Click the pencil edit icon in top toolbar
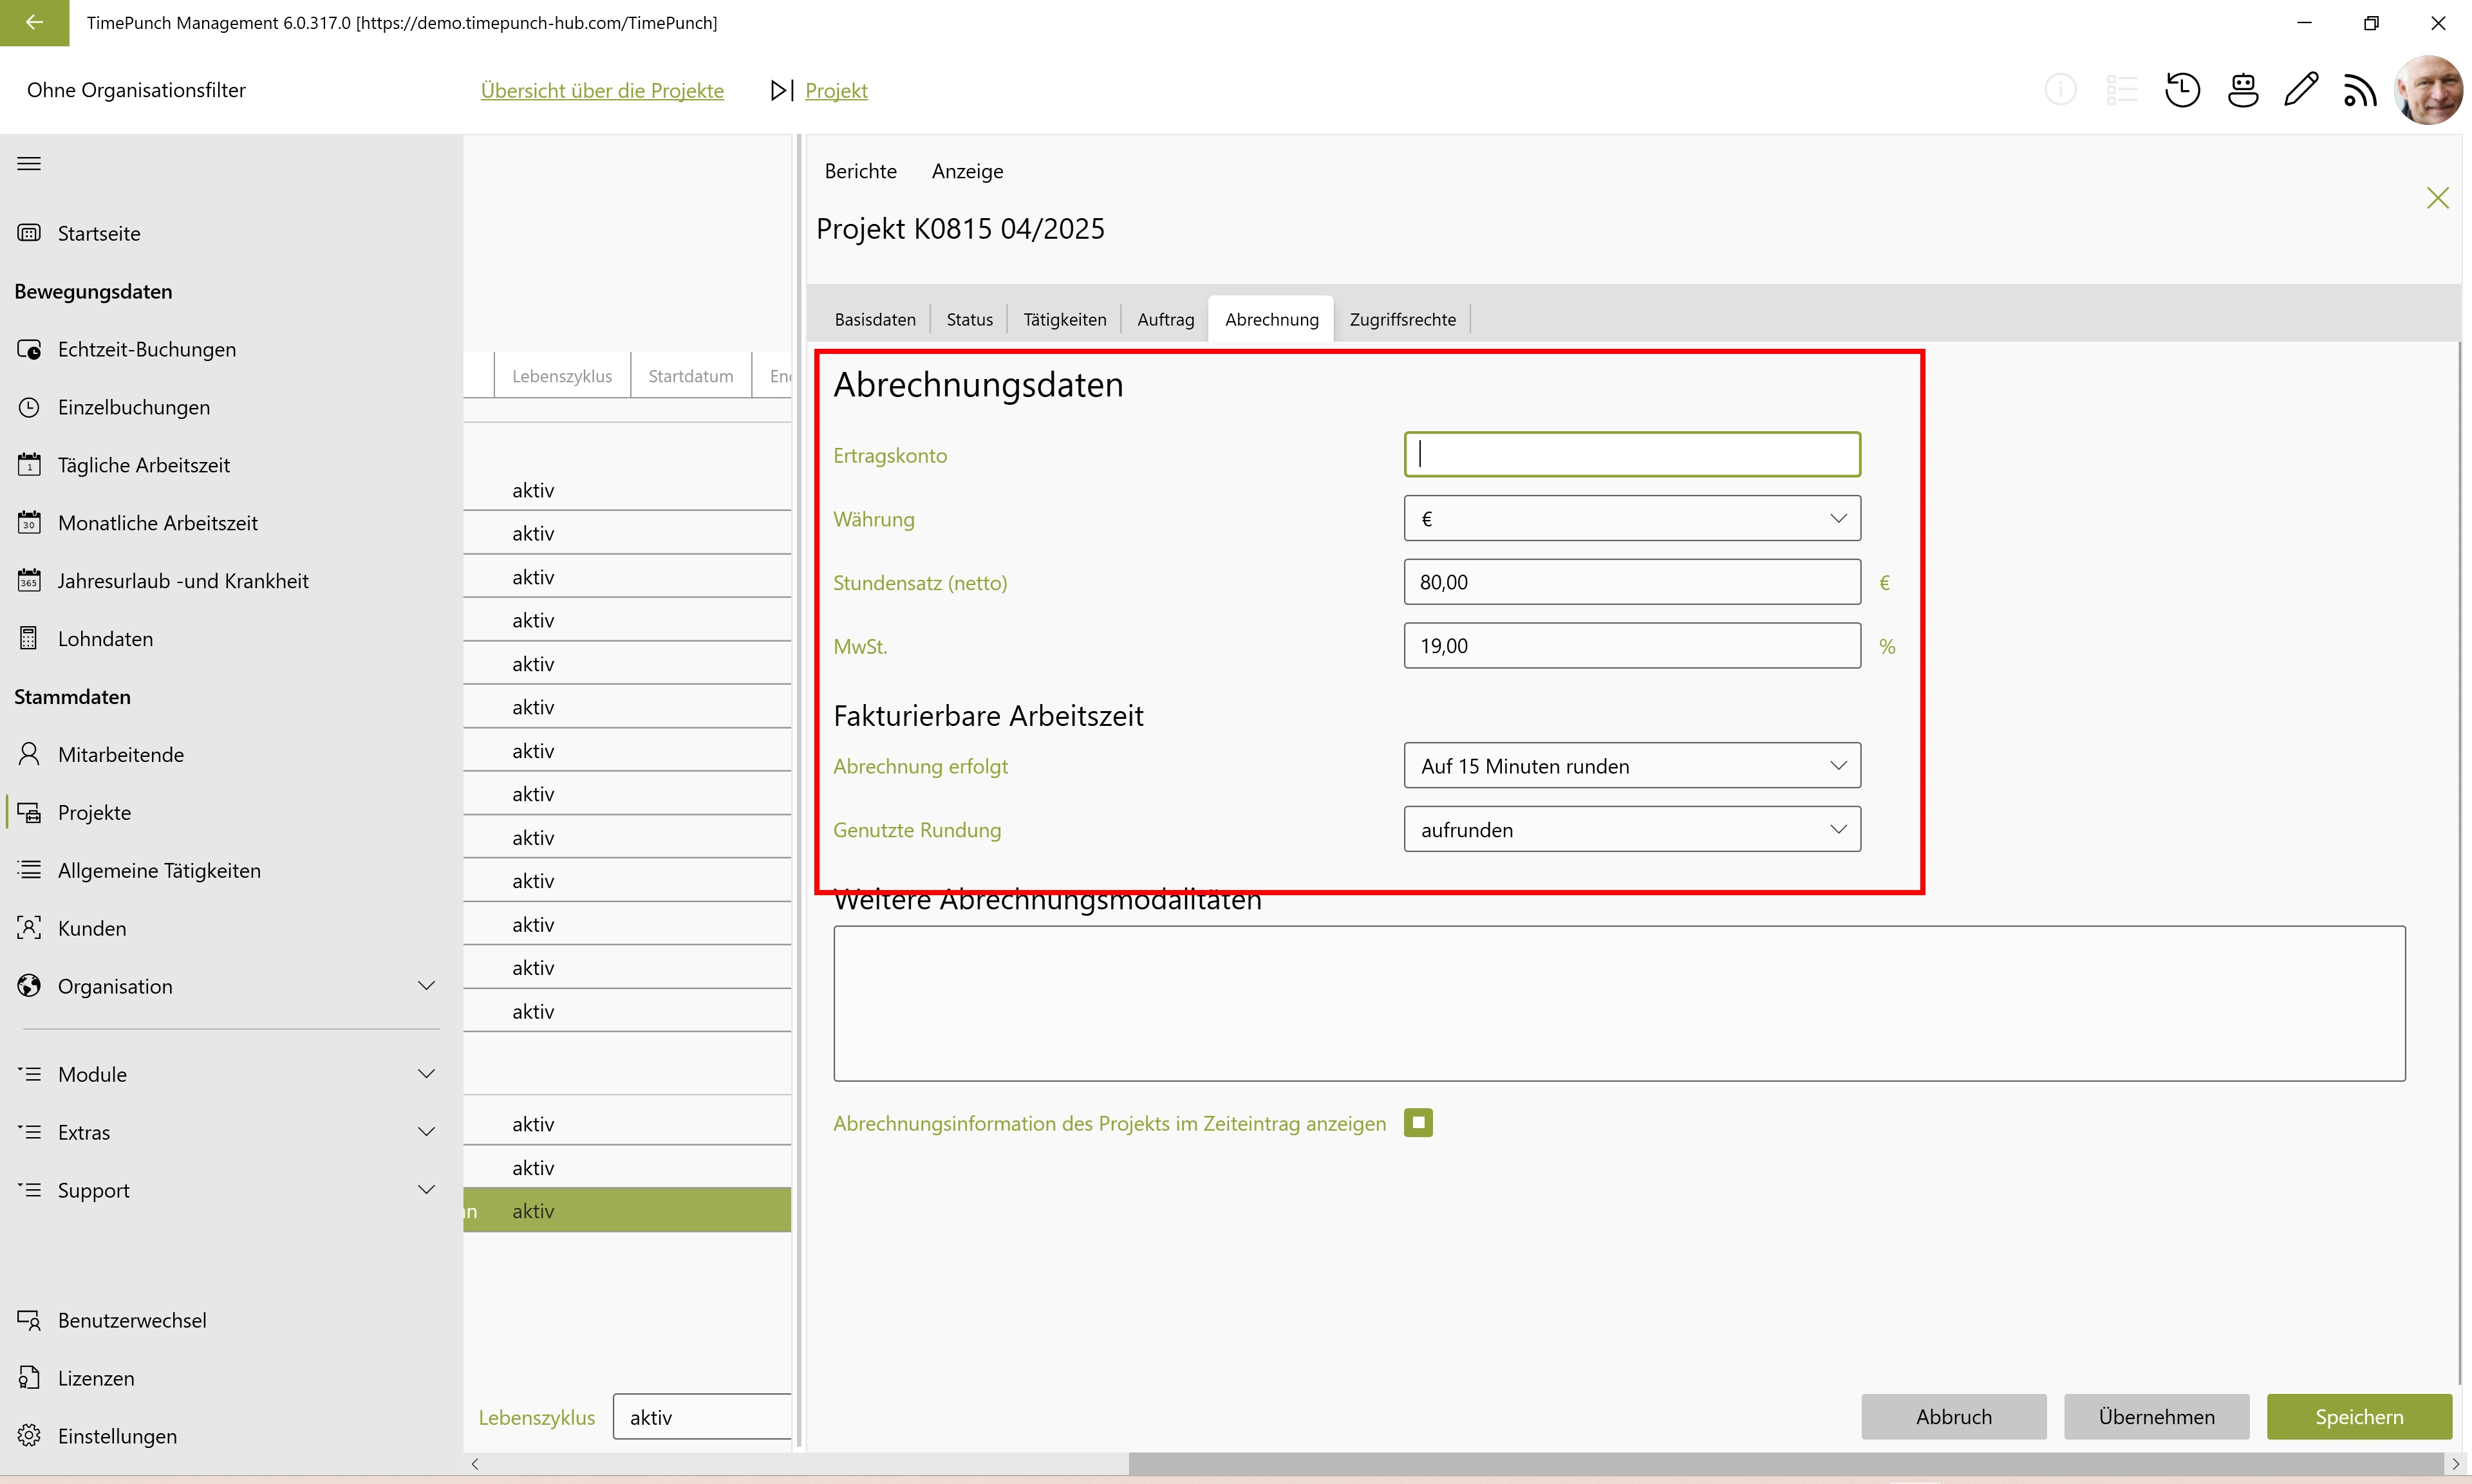This screenshot has width=2472, height=1484. [x=2301, y=90]
